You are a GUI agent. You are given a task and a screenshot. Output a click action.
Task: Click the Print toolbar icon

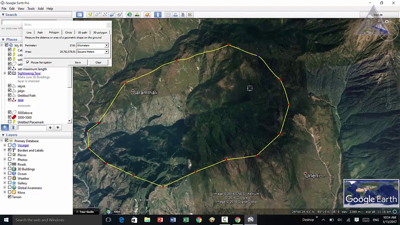coord(176,15)
